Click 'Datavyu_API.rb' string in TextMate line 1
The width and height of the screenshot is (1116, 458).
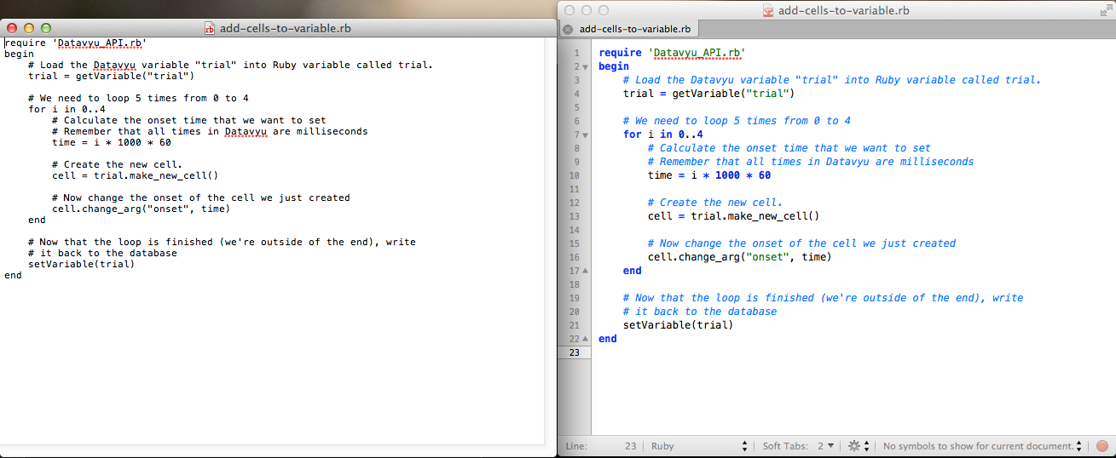pos(697,53)
